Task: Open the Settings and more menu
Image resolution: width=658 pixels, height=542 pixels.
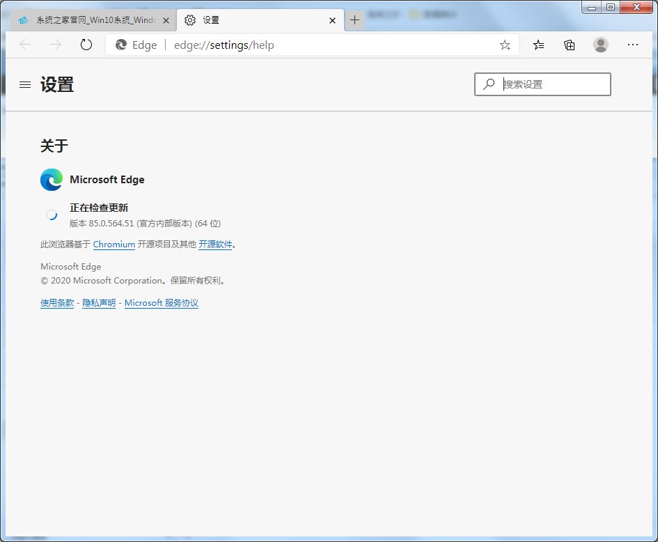Action: [632, 45]
